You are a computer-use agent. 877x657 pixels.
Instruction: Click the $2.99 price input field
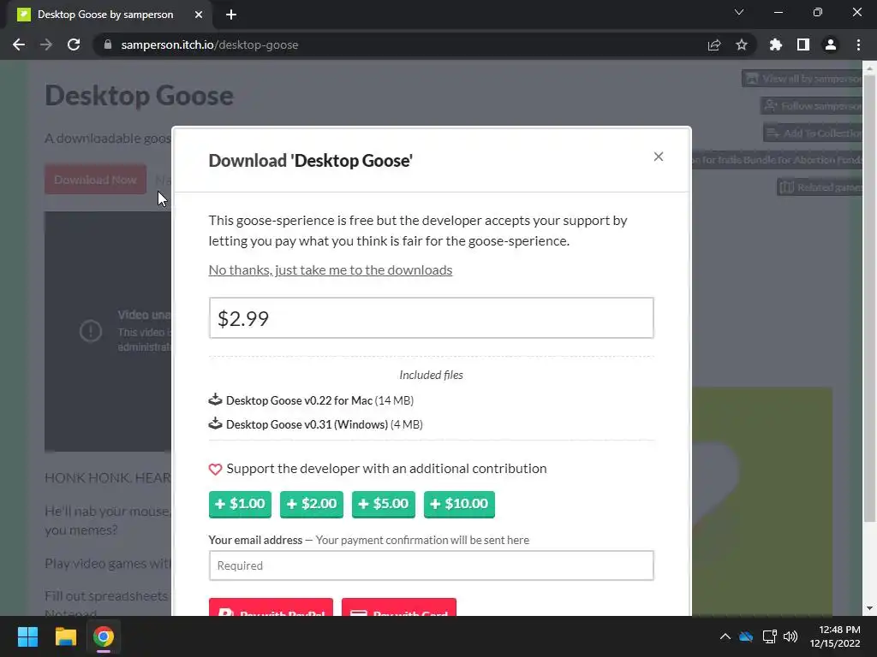(431, 318)
